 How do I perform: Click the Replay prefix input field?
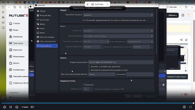(x=101, y=74)
